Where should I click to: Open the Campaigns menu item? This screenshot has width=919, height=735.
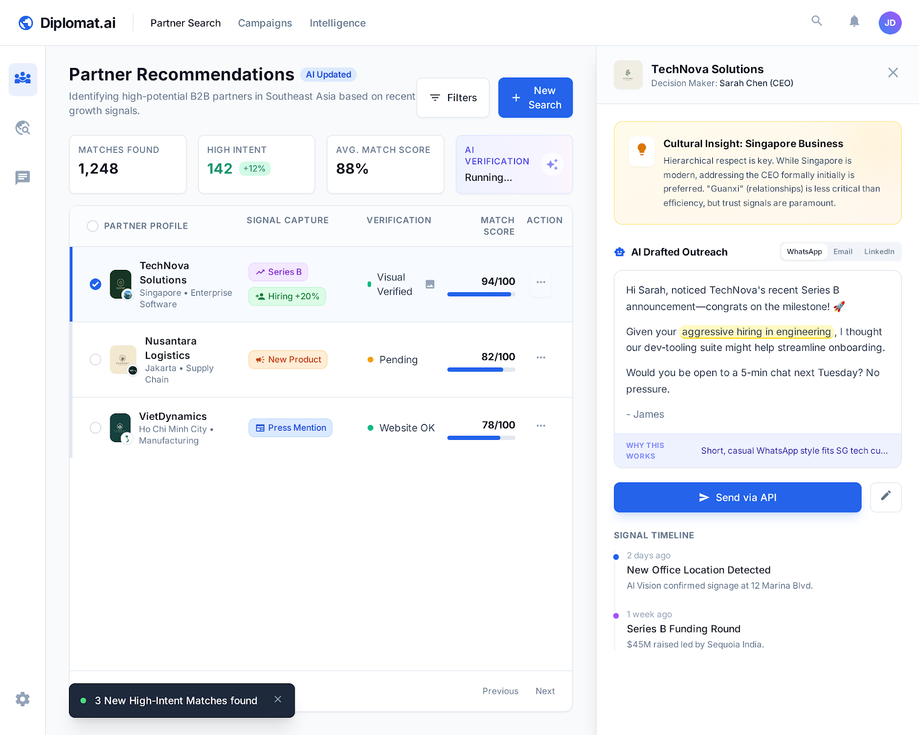coord(265,23)
